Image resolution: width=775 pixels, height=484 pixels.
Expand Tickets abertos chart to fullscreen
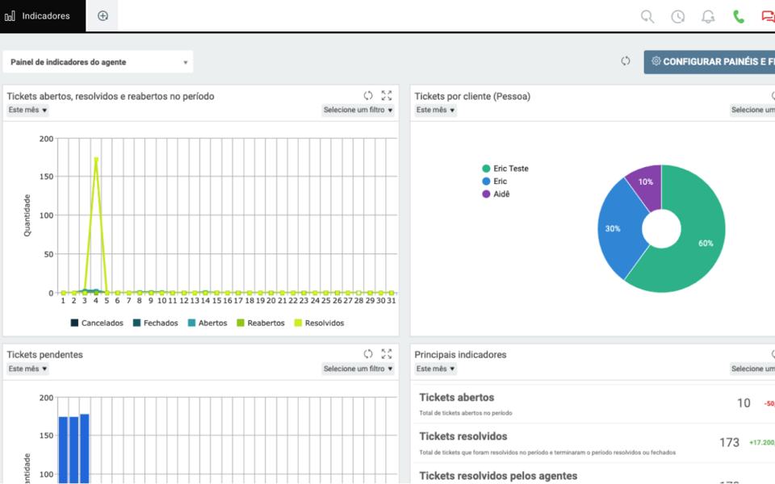coord(387,96)
